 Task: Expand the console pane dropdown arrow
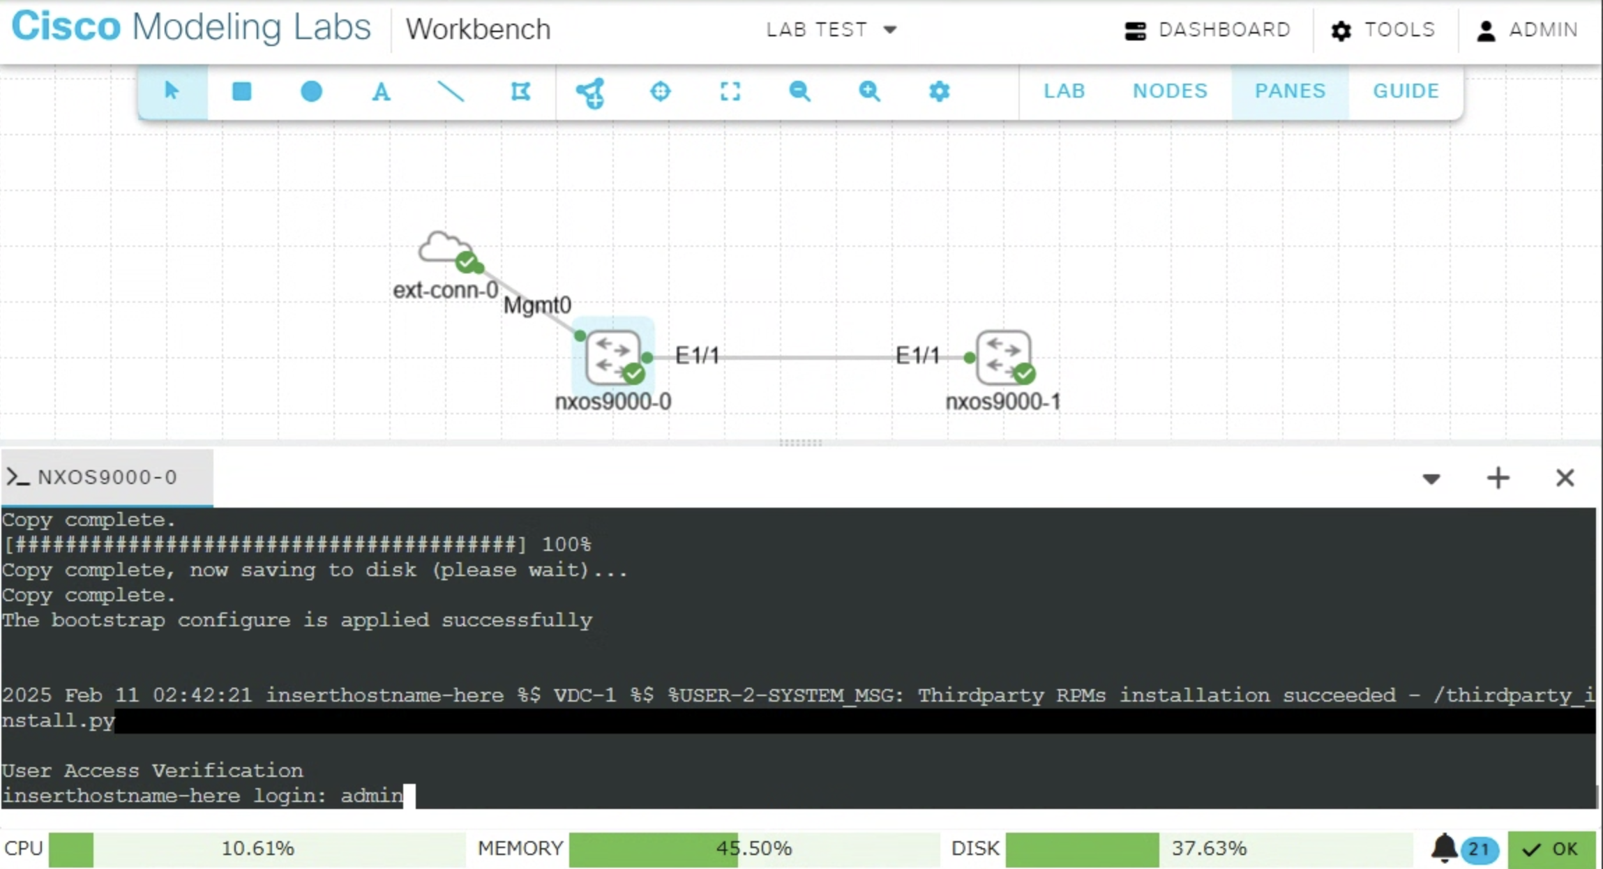[x=1431, y=478]
